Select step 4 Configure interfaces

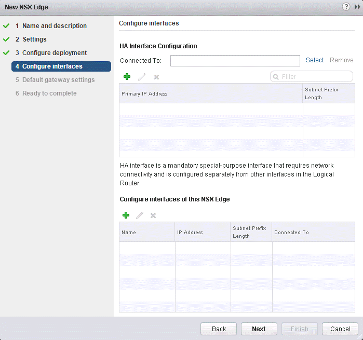(52, 66)
